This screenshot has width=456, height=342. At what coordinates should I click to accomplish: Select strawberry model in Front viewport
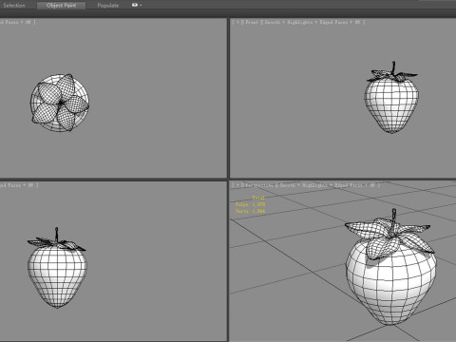[x=391, y=102]
